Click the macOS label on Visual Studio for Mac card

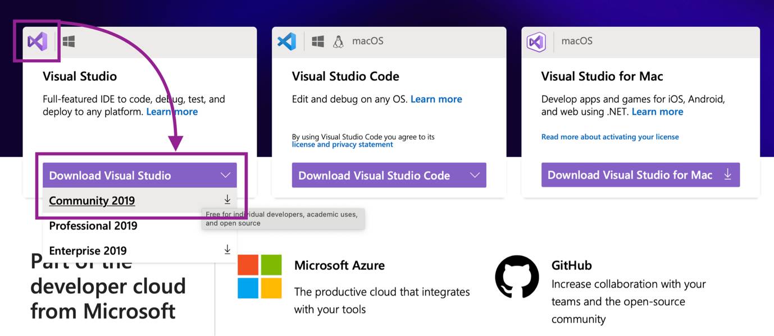pos(577,41)
